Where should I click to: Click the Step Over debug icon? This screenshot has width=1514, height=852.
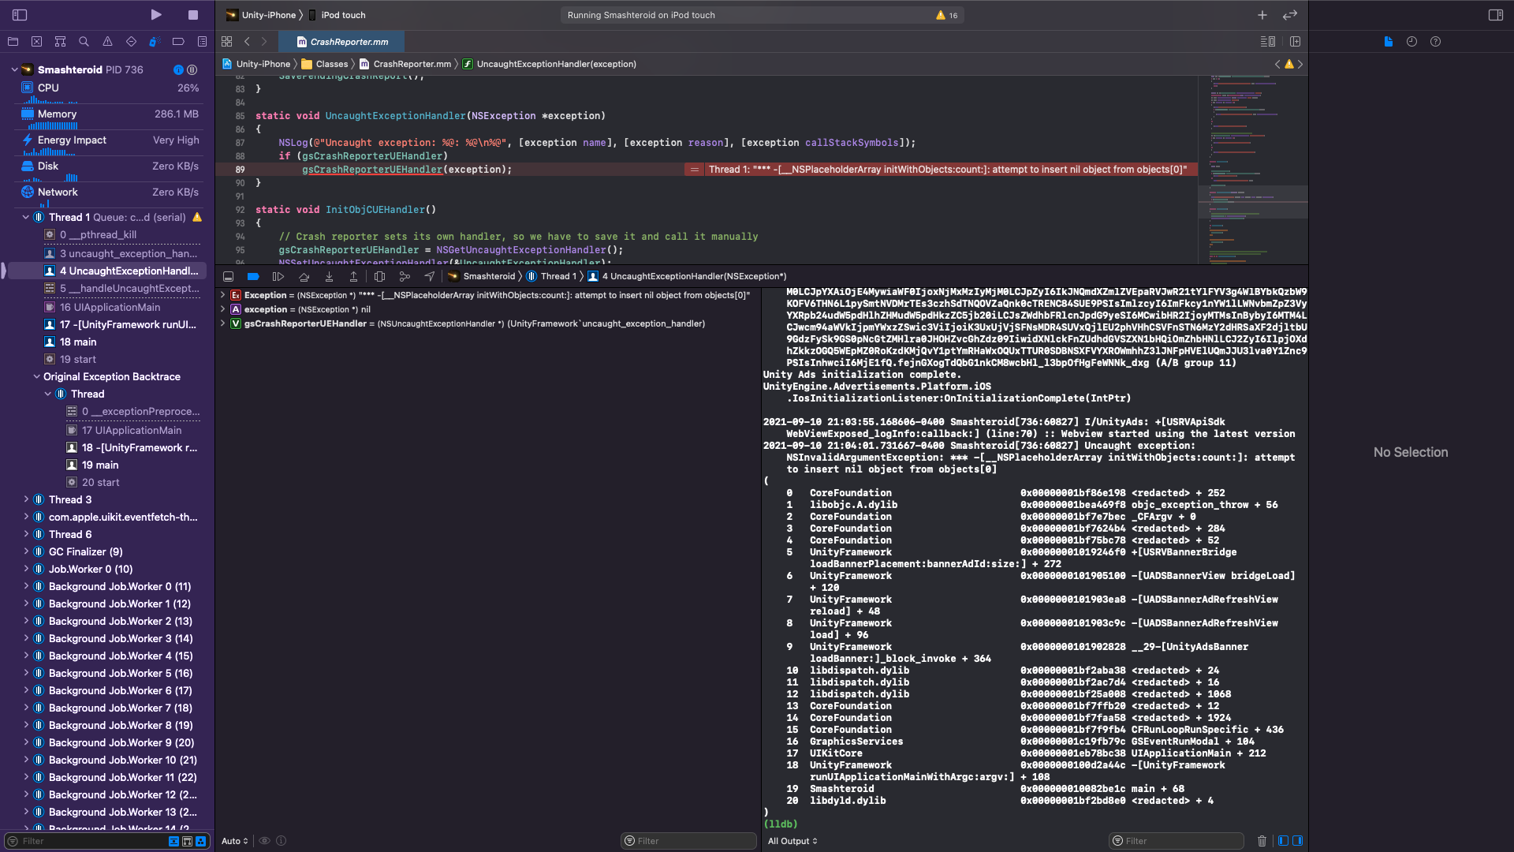point(304,277)
